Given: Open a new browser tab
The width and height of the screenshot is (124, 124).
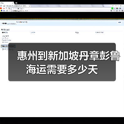Looking at the screenshot, I should [16, 3].
